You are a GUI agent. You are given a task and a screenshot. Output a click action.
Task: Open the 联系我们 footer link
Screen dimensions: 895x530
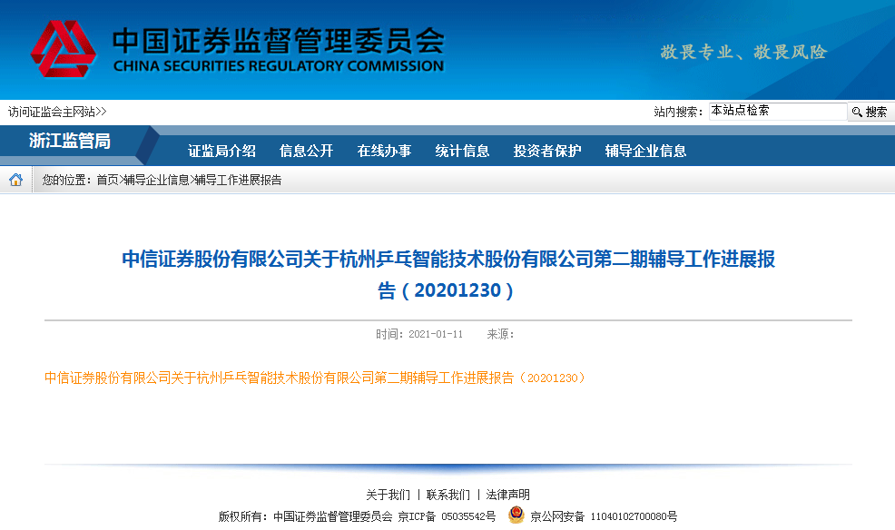tap(448, 495)
